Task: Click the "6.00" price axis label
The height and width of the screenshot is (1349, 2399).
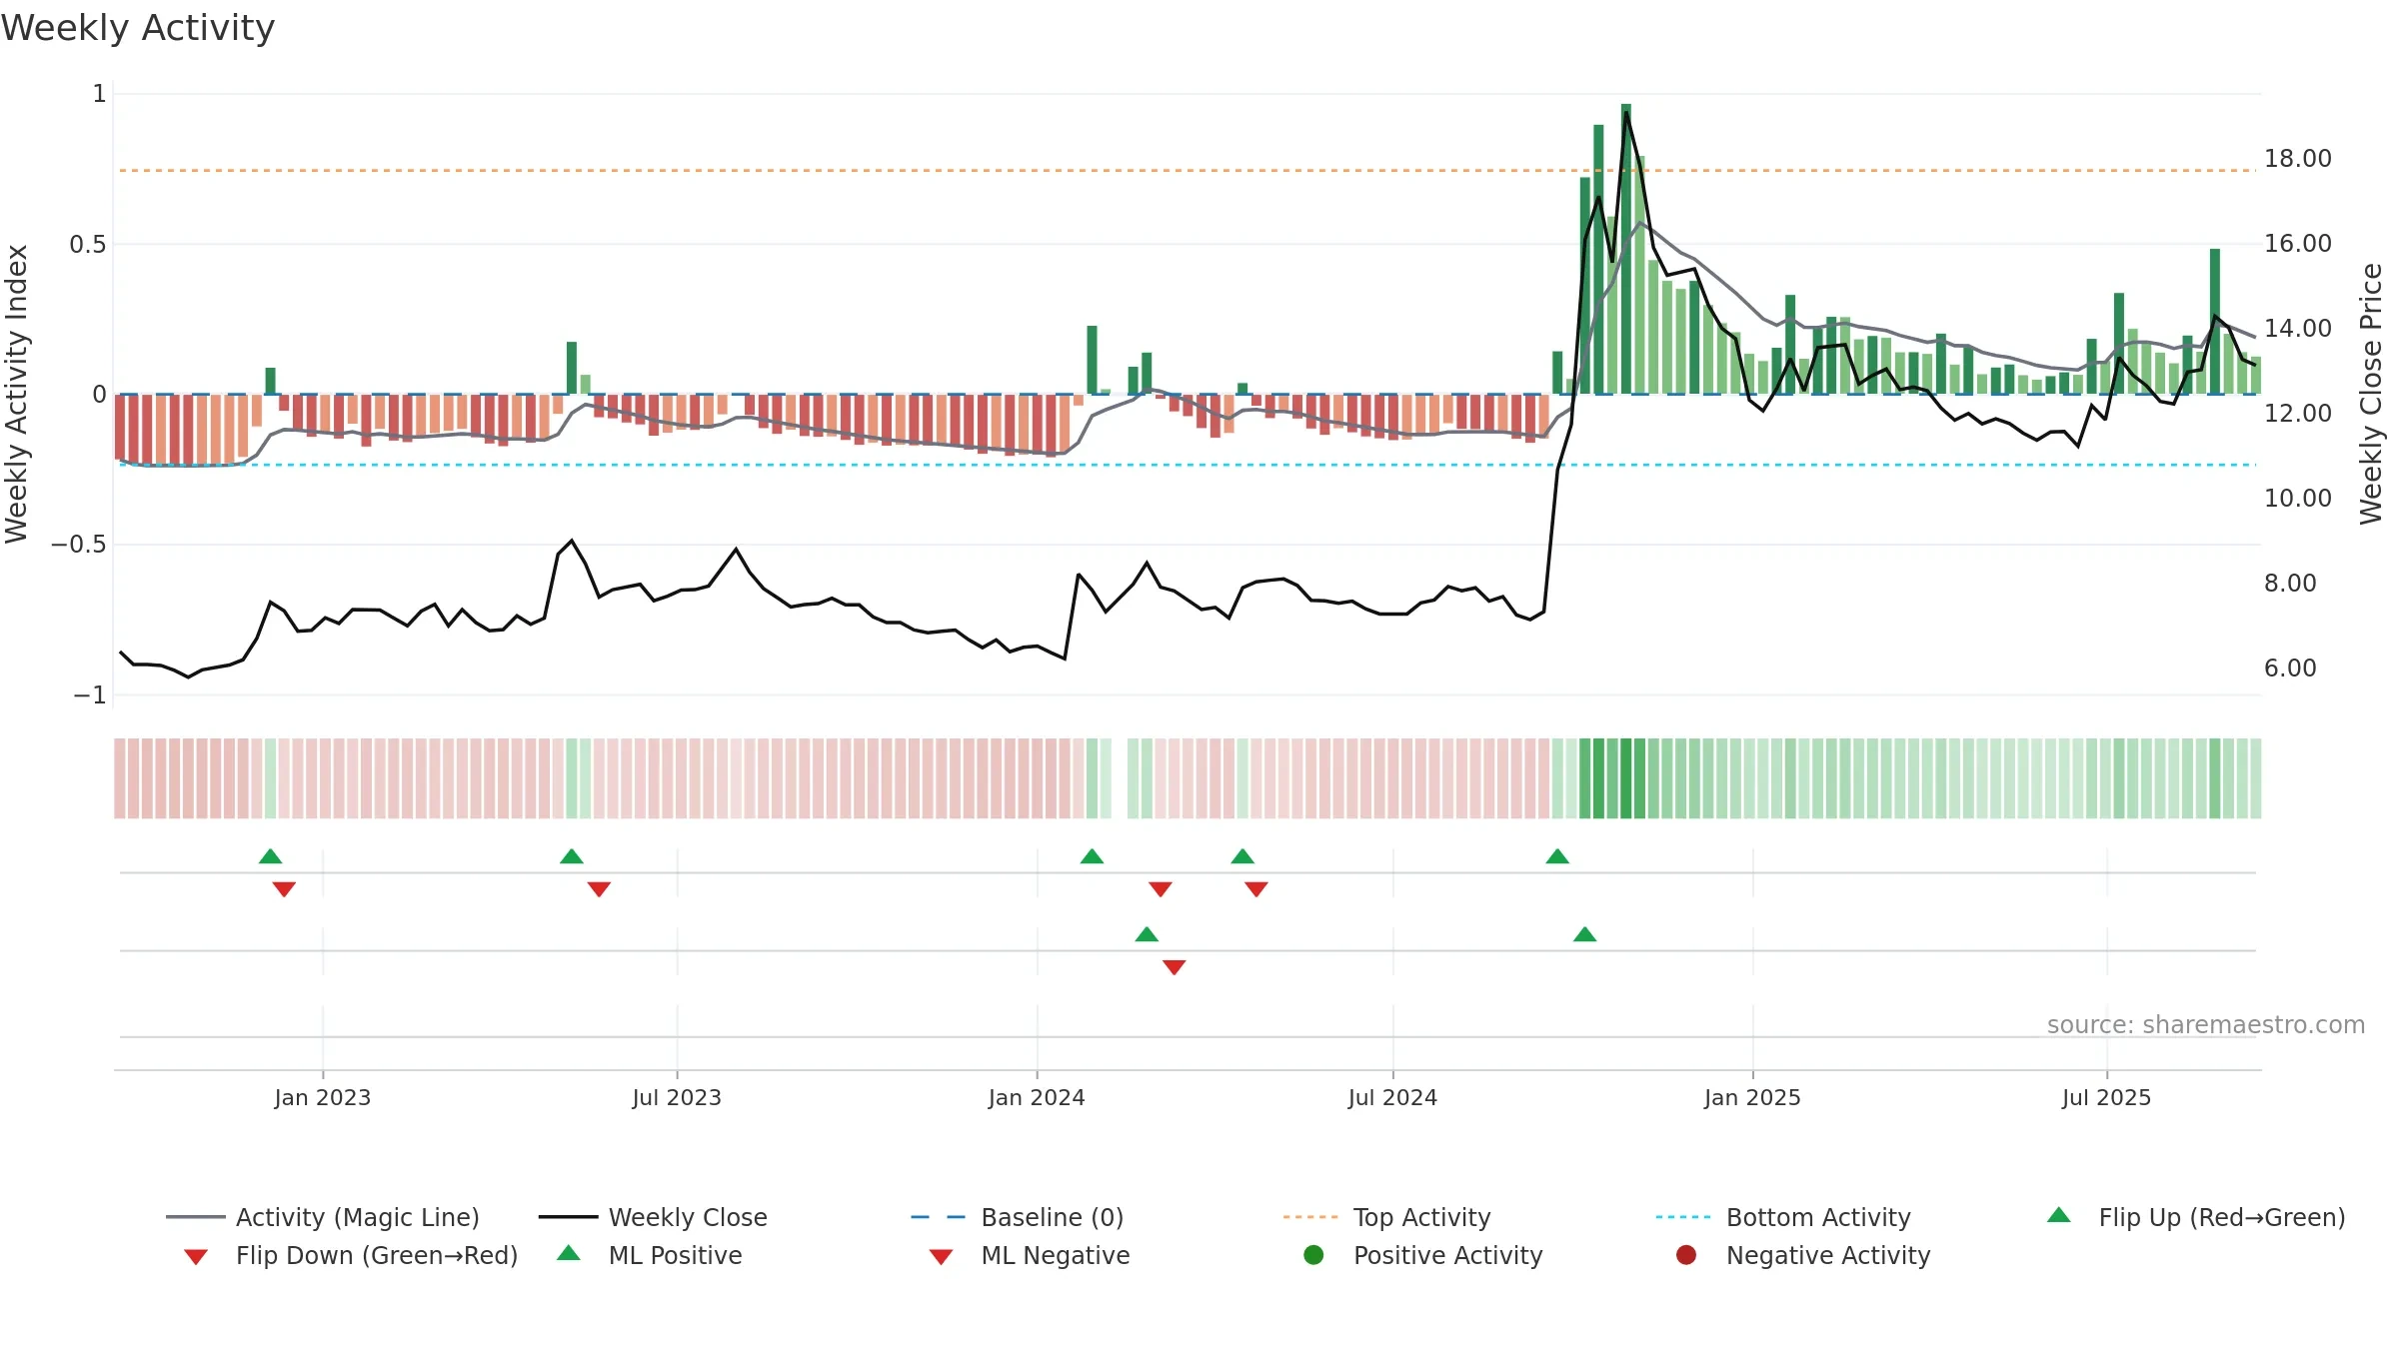Action: click(x=2290, y=669)
